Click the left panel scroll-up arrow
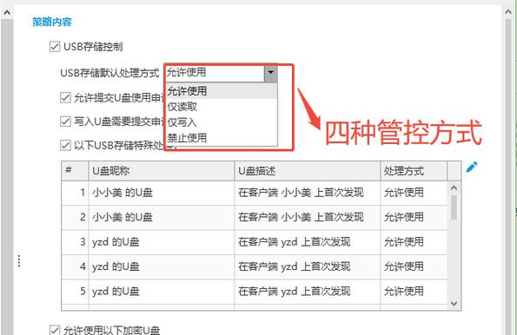 tap(7, 12)
